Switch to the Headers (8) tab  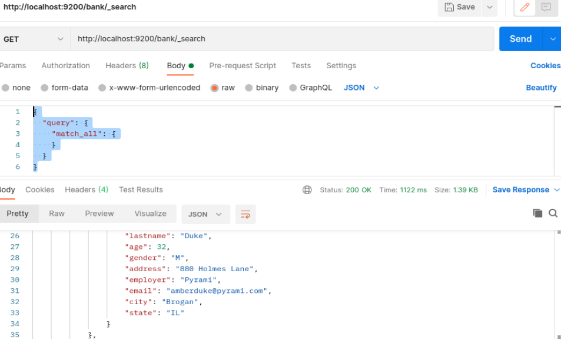[127, 65]
